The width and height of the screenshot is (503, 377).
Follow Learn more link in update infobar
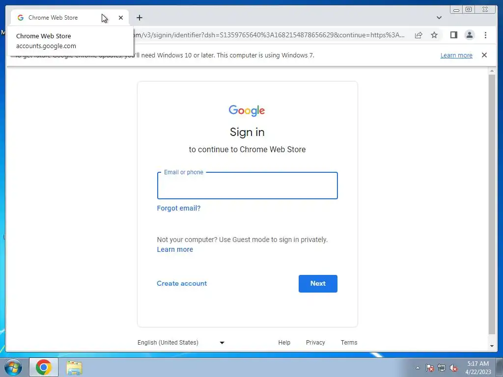(x=456, y=55)
